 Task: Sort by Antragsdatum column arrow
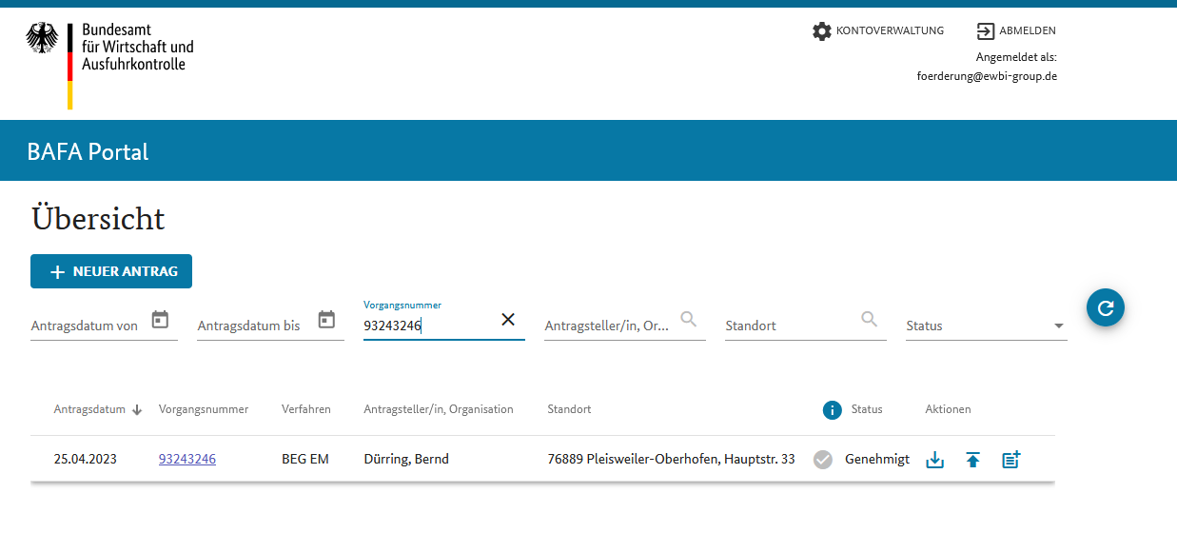coord(137,410)
